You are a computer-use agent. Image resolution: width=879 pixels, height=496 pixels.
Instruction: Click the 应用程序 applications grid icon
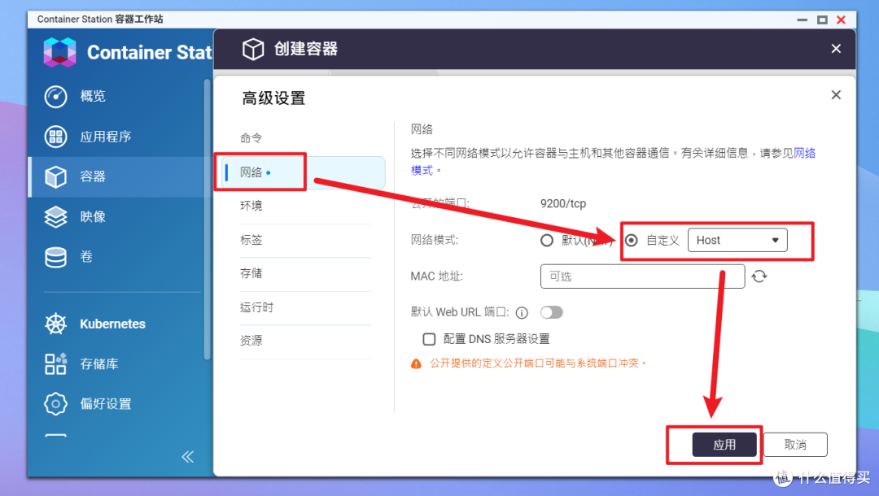coord(55,137)
